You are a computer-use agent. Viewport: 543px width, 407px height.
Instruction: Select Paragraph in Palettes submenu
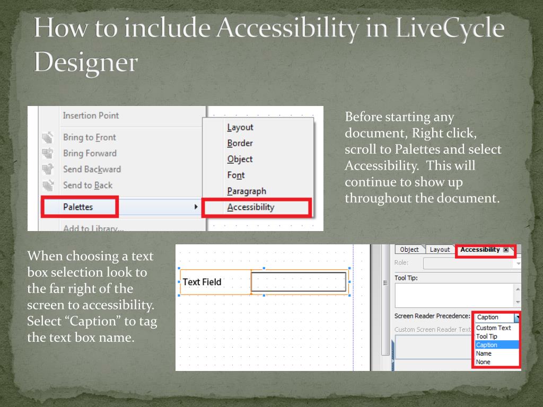pos(247,191)
